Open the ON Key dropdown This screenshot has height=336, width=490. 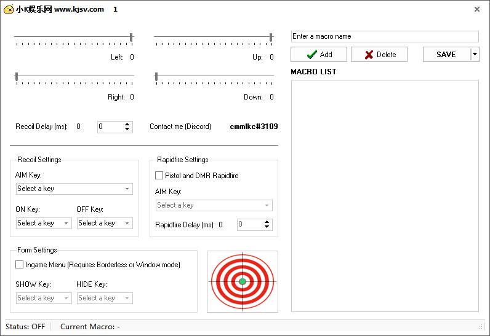coord(44,223)
